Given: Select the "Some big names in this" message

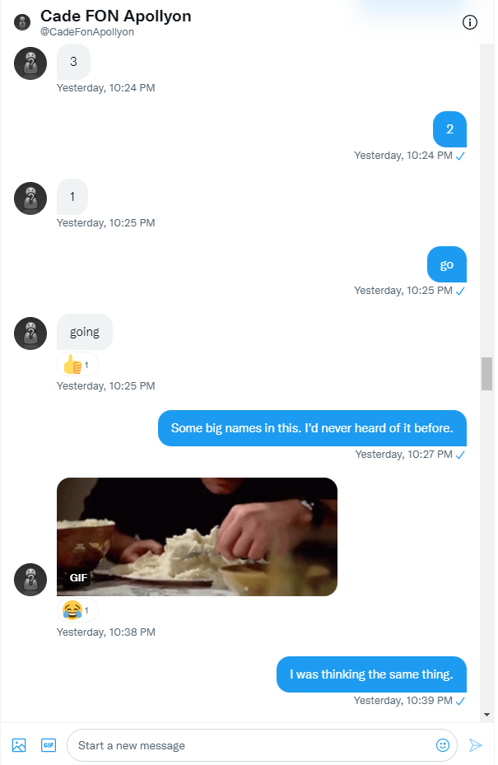Looking at the screenshot, I should pos(312,428).
